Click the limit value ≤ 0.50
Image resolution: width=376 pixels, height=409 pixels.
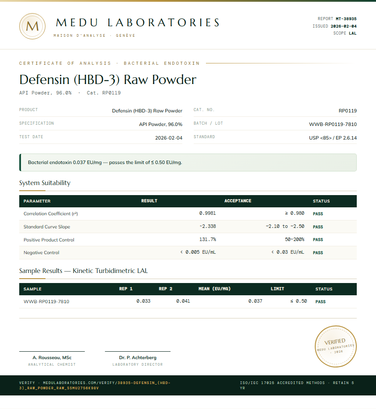coord(299,301)
